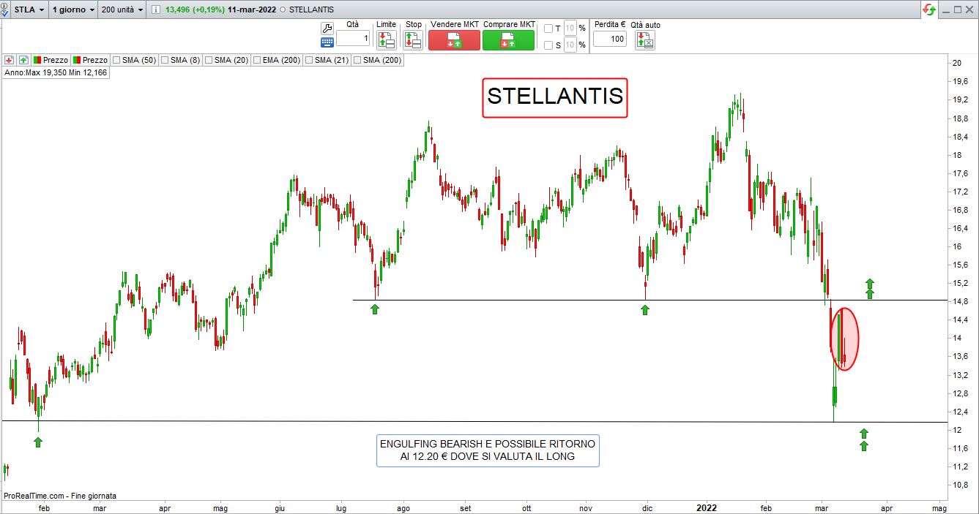Click the blue keyboard icon
This screenshot has width=979, height=514.
click(327, 42)
